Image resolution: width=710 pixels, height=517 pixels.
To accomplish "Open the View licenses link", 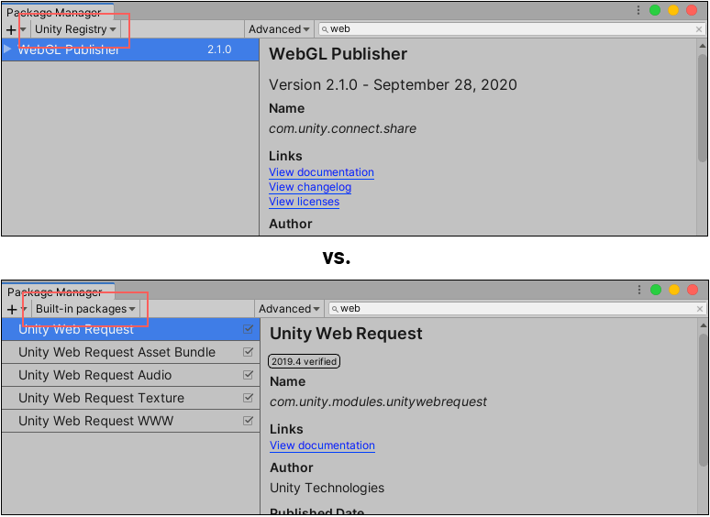I will pos(304,202).
